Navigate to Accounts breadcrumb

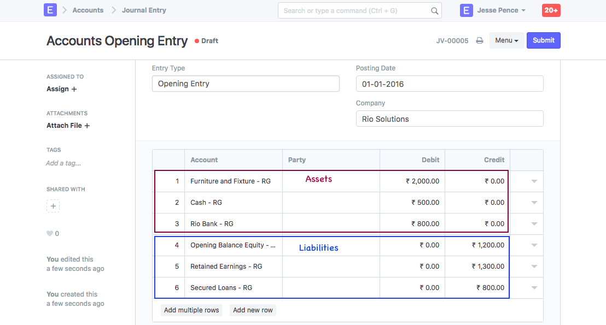tap(88, 10)
